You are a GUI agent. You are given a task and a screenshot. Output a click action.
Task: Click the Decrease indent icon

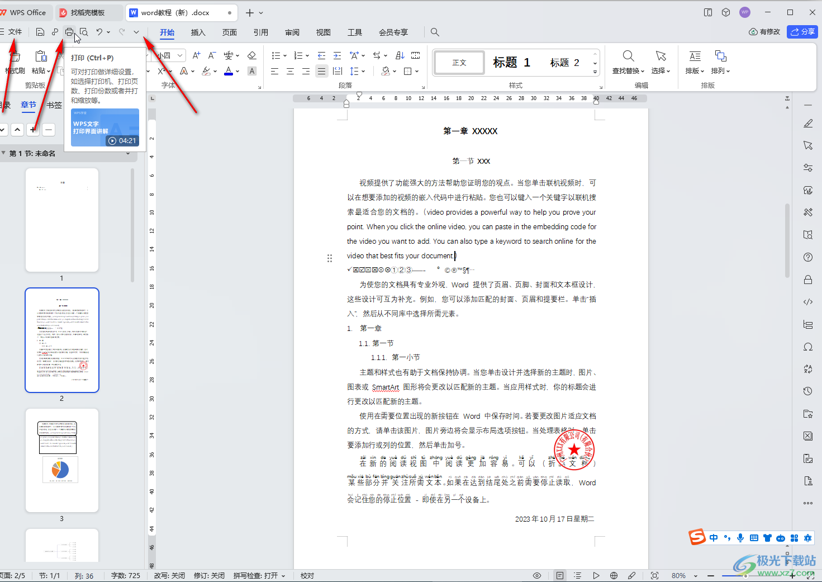pyautogui.click(x=322, y=55)
